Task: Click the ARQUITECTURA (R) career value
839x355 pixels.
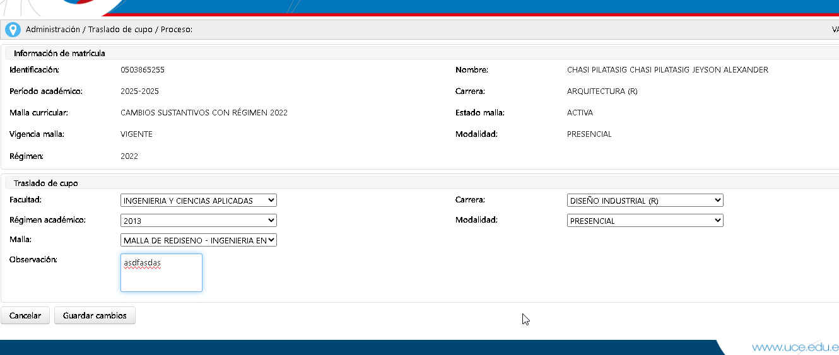Action: pos(602,91)
